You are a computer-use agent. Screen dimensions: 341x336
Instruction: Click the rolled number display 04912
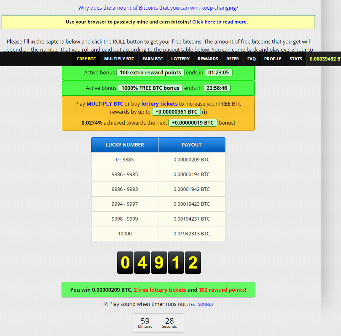coord(159,262)
